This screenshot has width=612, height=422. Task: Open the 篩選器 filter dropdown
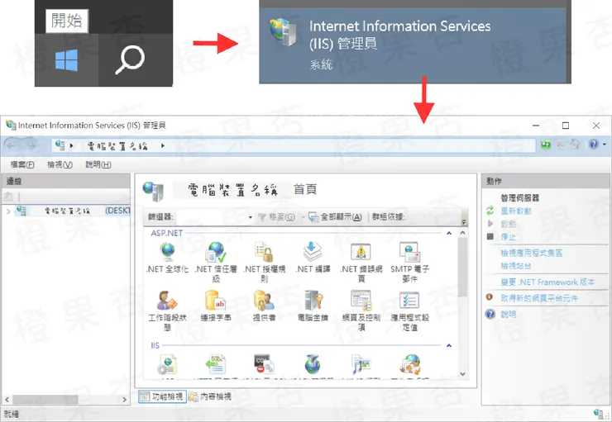pyautogui.click(x=251, y=217)
